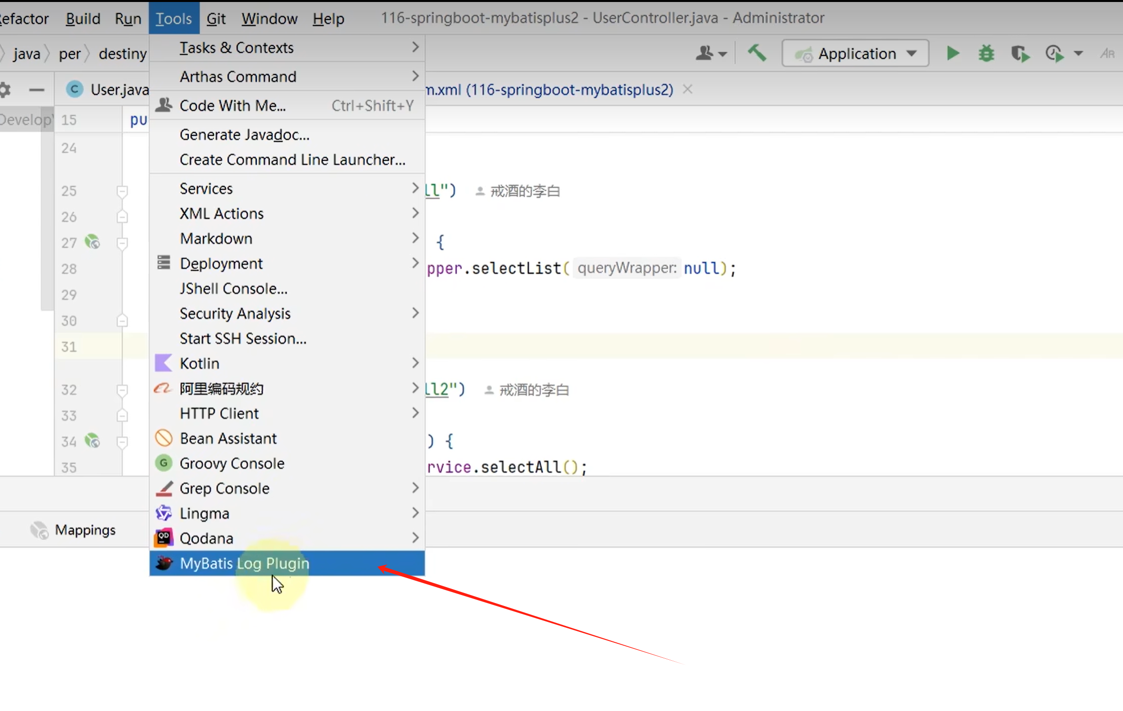Image resolution: width=1123 pixels, height=711 pixels.
Task: Click the Profiler run icon
Action: [1055, 53]
